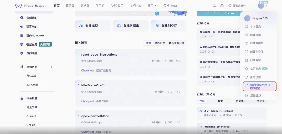Click the icon beside 我喜欢的
The image size is (282, 134).
coord(22,27)
